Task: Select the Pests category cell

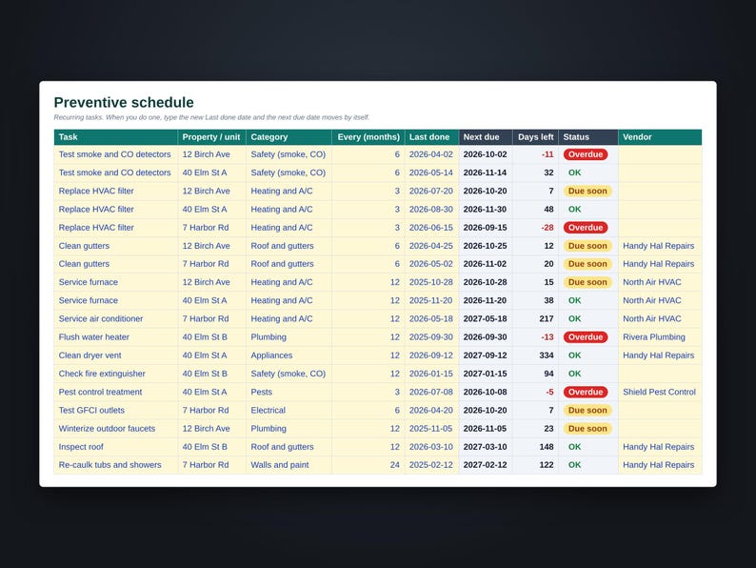Action: pos(288,393)
